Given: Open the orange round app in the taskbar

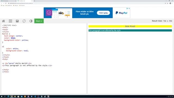Looking at the screenshot, I should (x=25, y=96).
